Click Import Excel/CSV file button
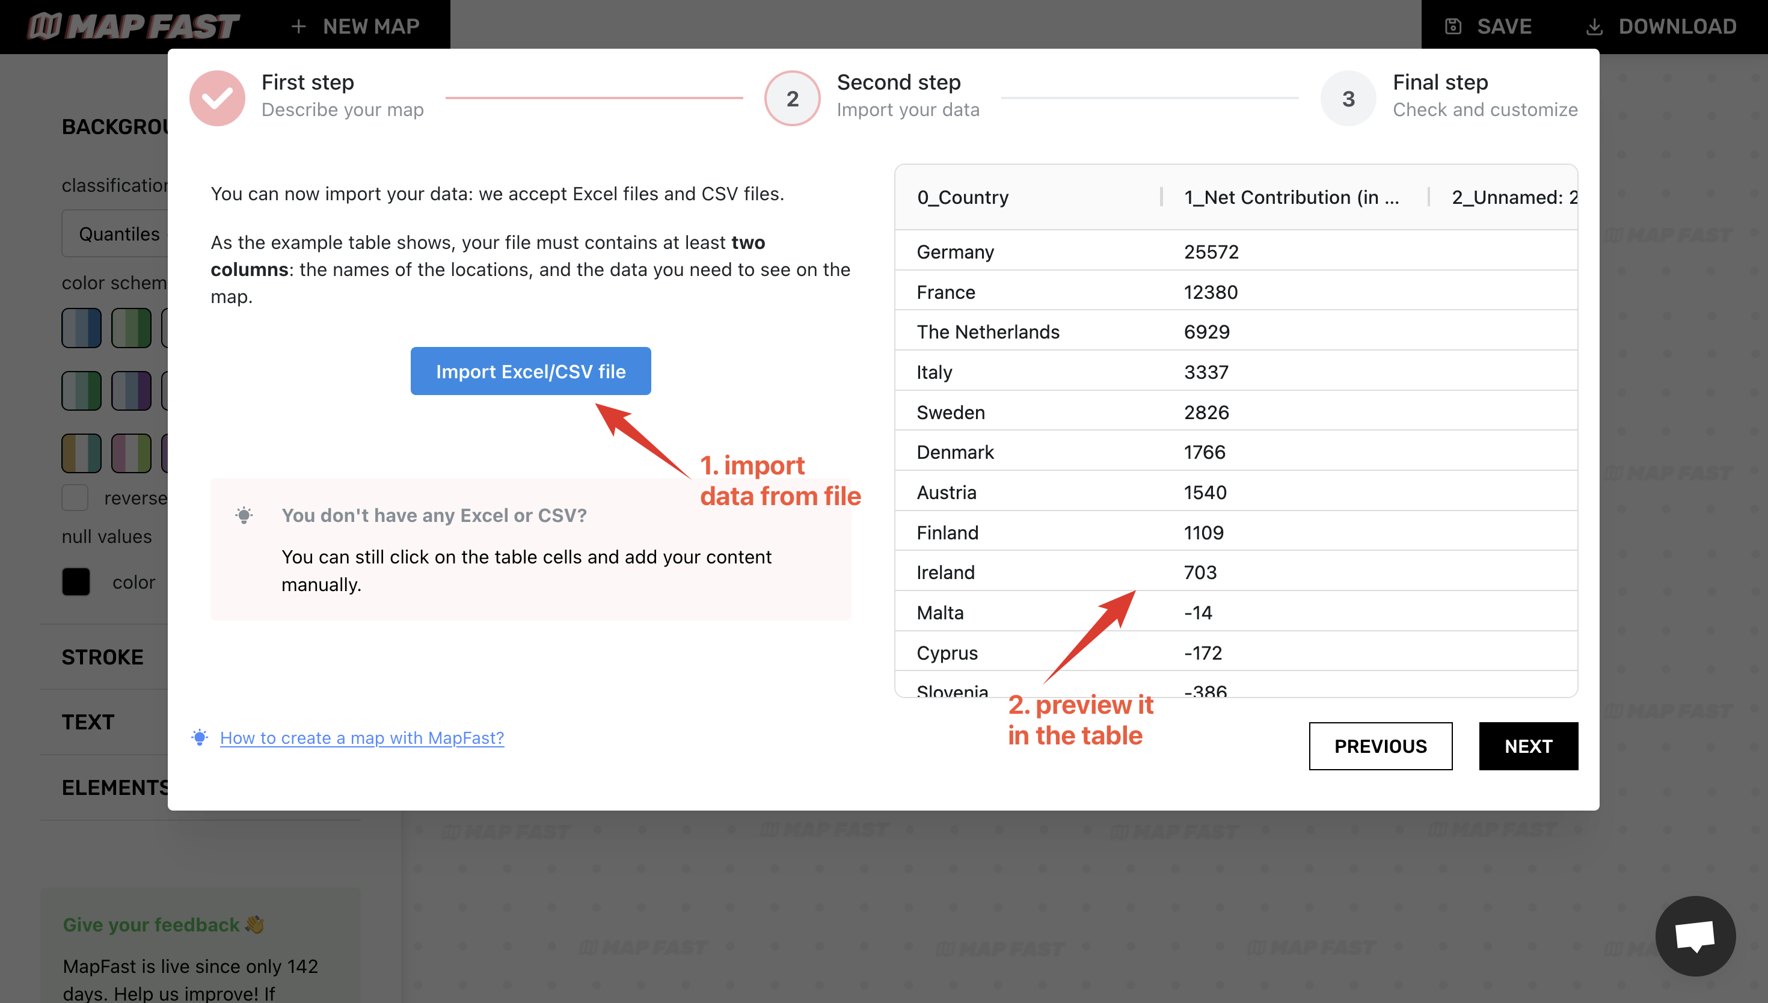Image resolution: width=1768 pixels, height=1003 pixels. click(529, 372)
